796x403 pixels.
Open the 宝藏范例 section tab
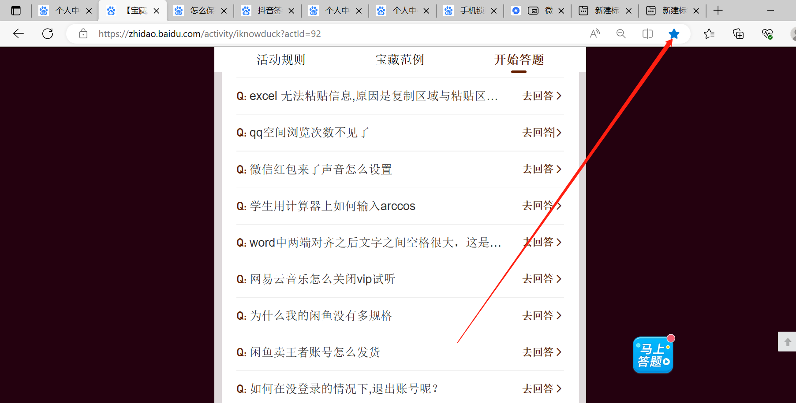point(400,59)
